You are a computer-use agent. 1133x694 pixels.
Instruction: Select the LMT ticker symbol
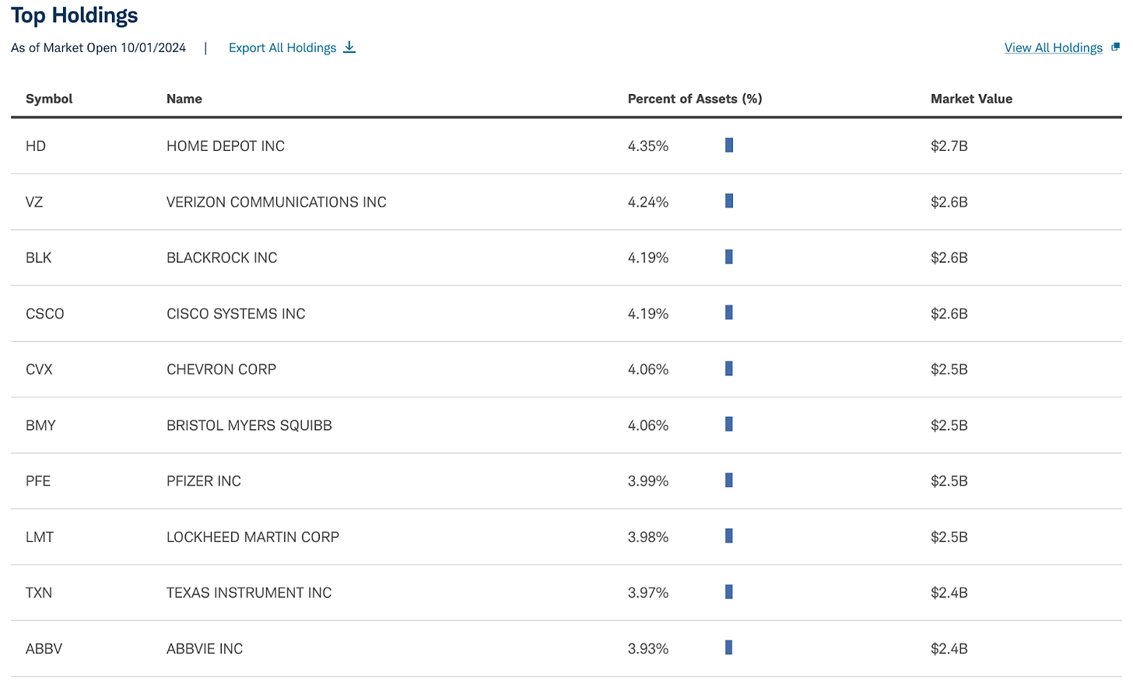click(x=40, y=537)
